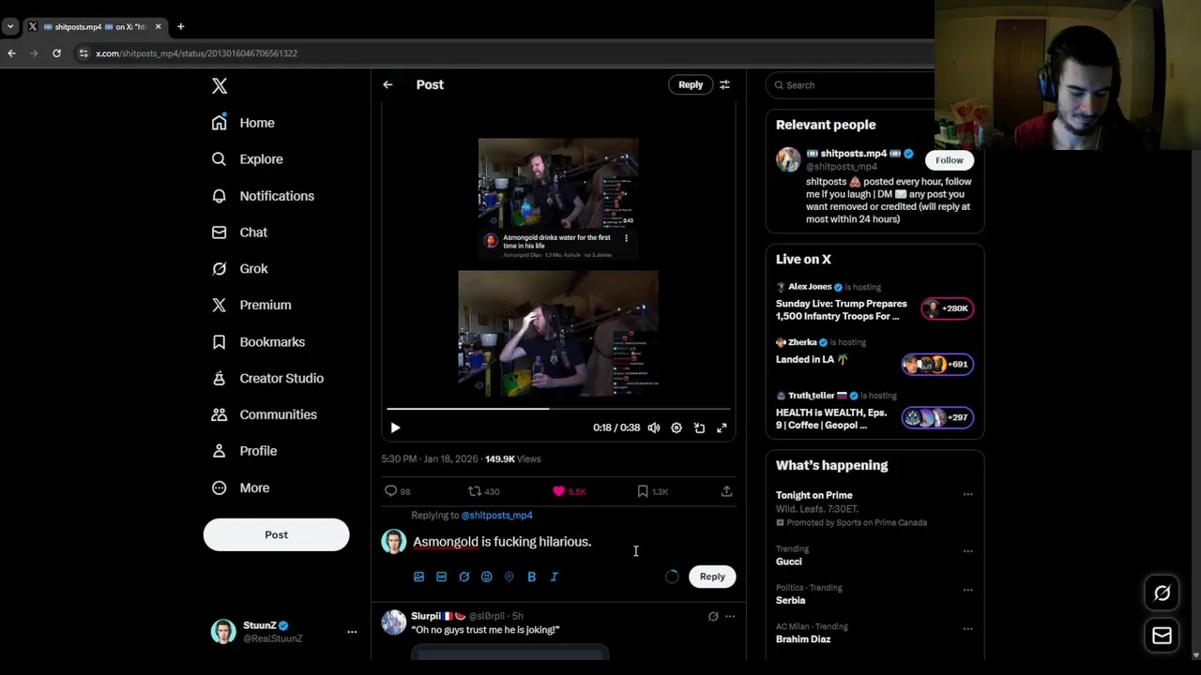Viewport: 1201px width, 675px height.
Task: Open reply sorting options icon
Action: click(x=724, y=84)
